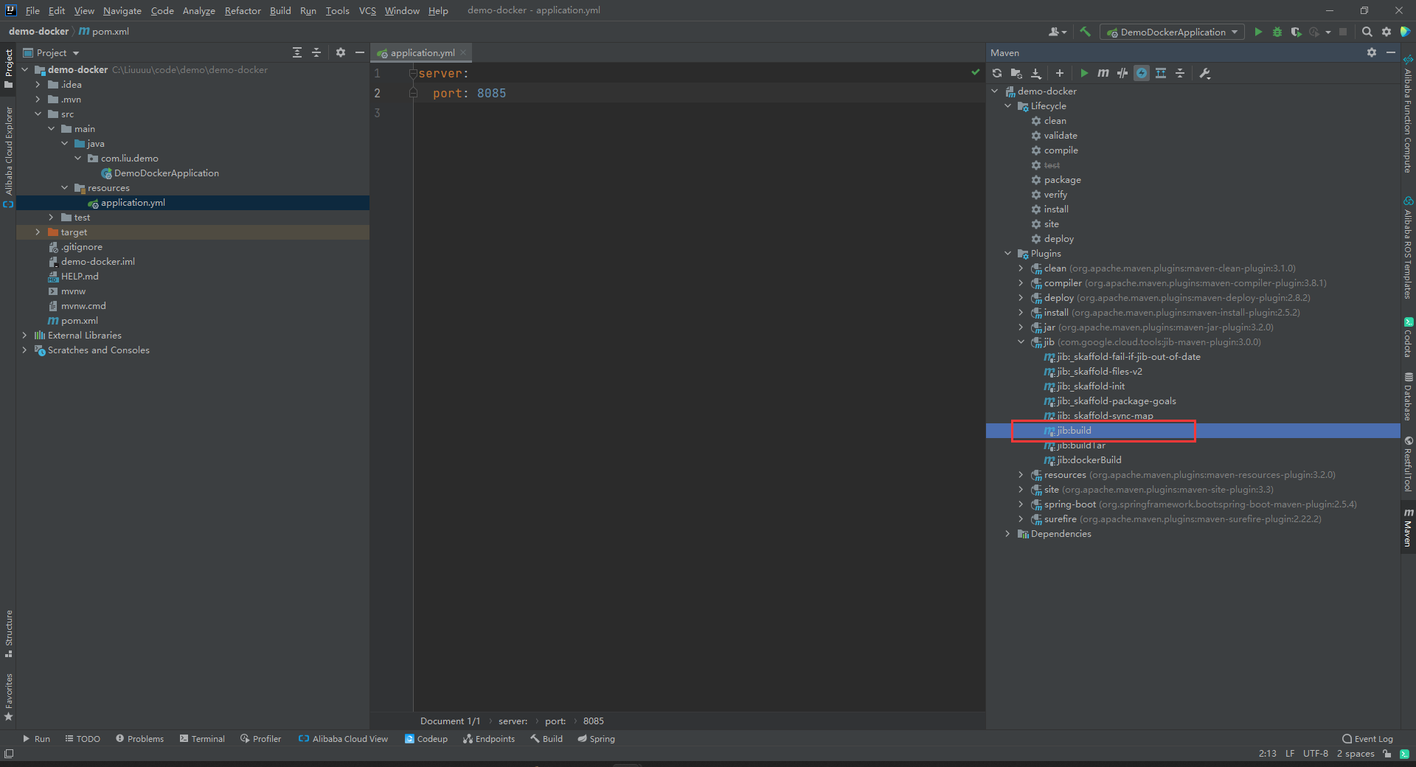Open Maven panel gear options
The height and width of the screenshot is (767, 1416).
[1372, 52]
